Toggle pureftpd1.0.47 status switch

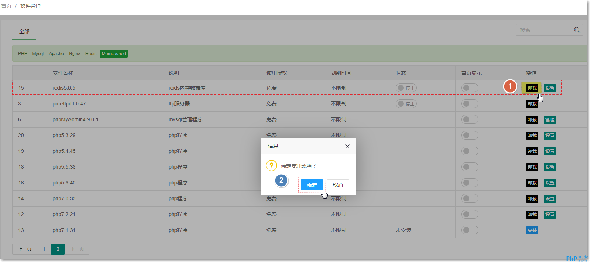pyautogui.click(x=406, y=104)
